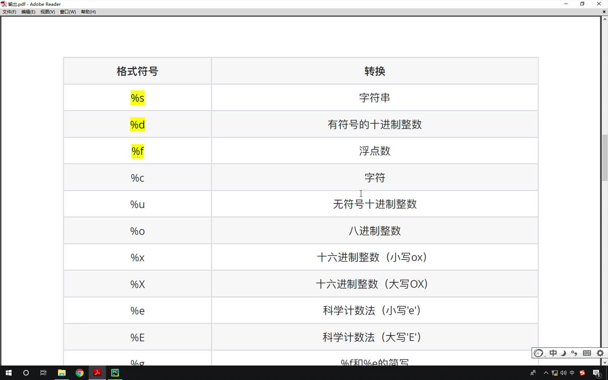
Task: Open the soft keyboard from IME toolbar
Action: pyautogui.click(x=587, y=353)
